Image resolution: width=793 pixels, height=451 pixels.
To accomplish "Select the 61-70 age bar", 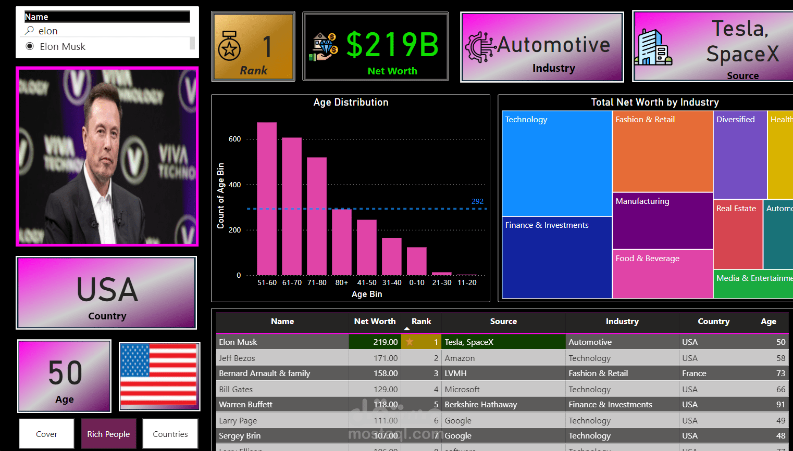I will [x=292, y=206].
